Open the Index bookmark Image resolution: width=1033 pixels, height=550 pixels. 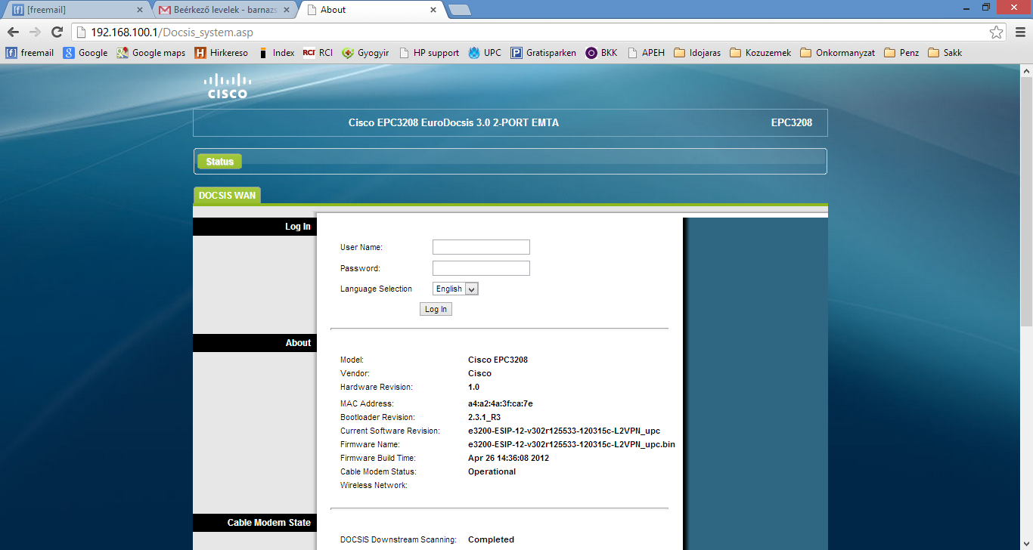[276, 53]
